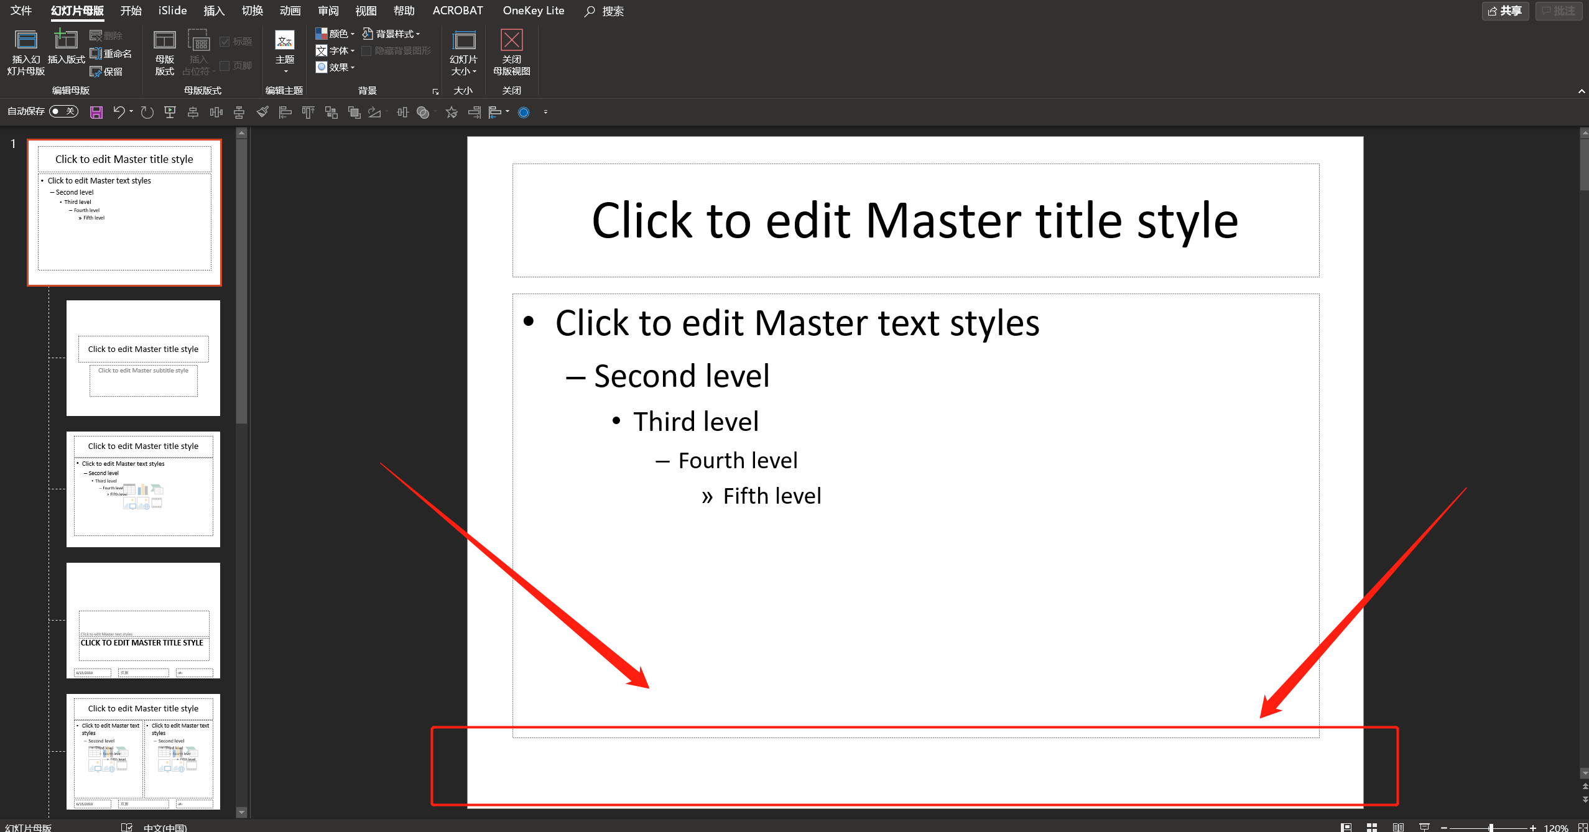The image size is (1589, 832).
Task: Click the Format Painter brush icon
Action: [x=262, y=112]
